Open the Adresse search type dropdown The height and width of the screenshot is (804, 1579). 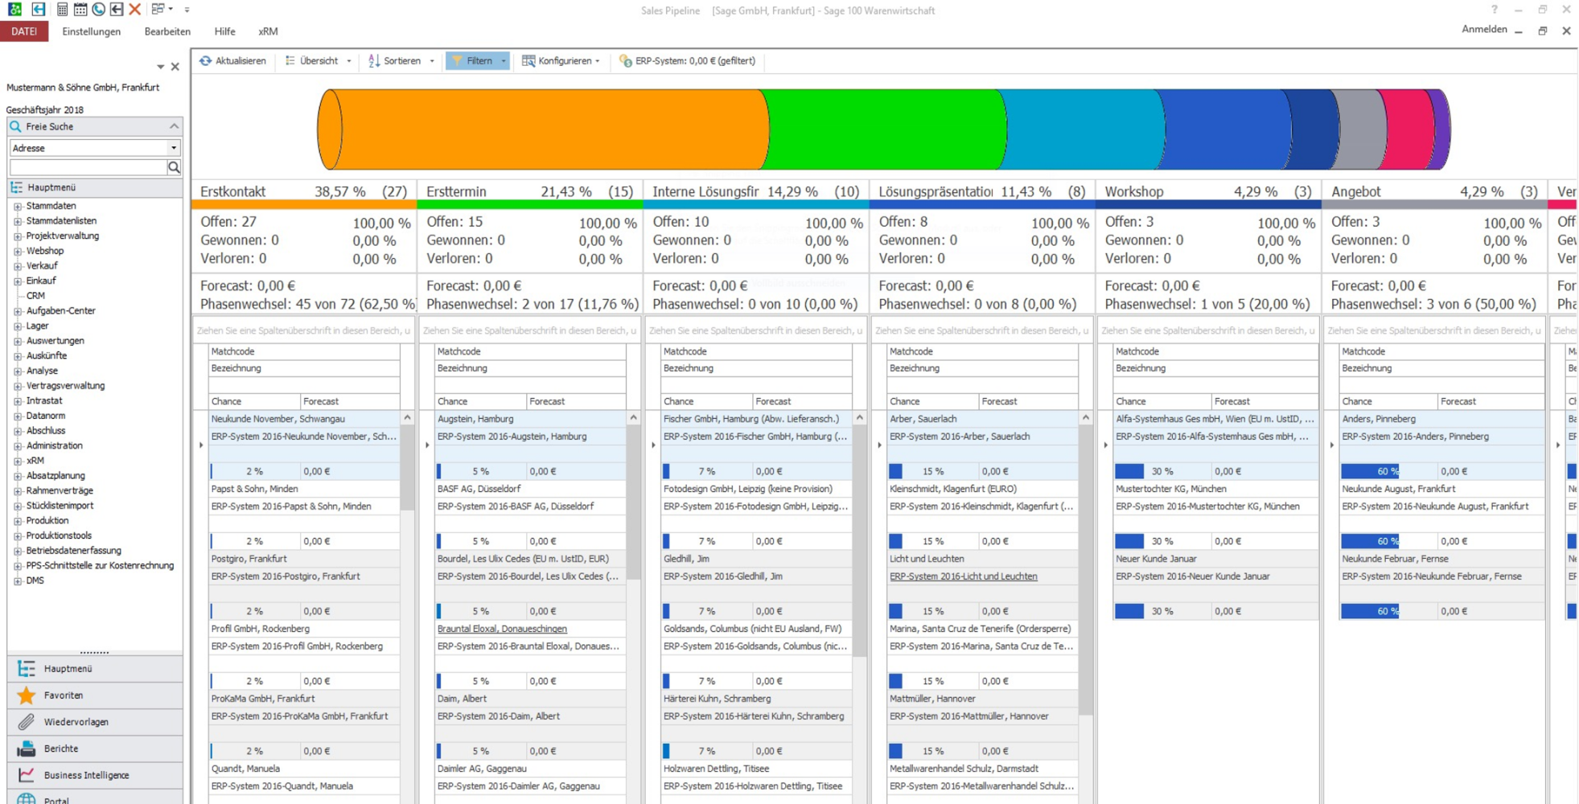[x=173, y=148]
